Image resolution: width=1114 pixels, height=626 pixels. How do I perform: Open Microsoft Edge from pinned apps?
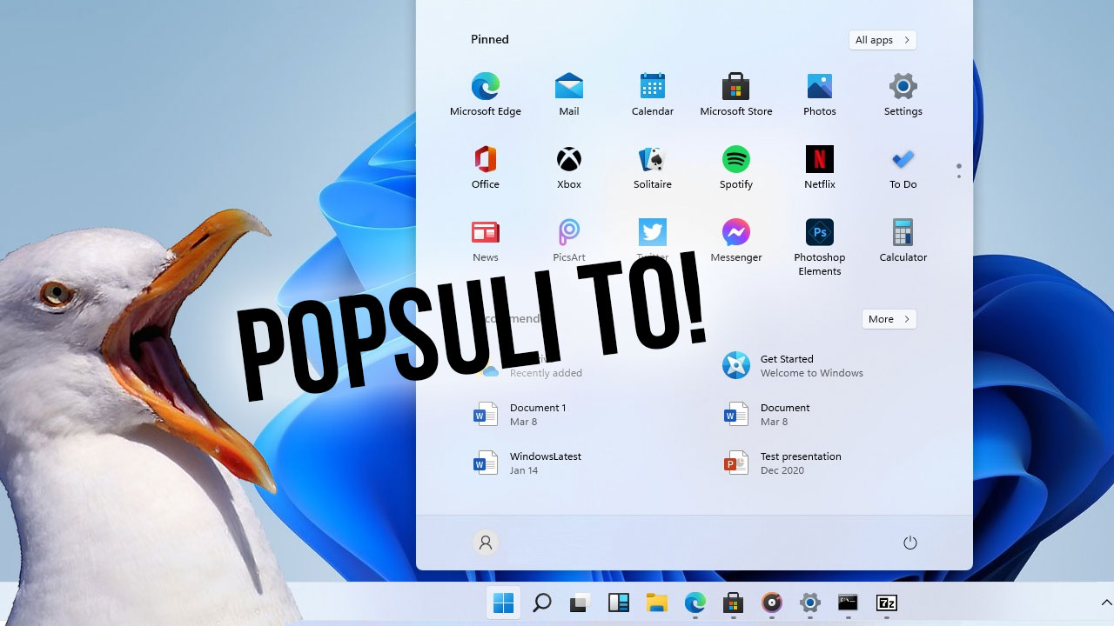[x=486, y=95]
